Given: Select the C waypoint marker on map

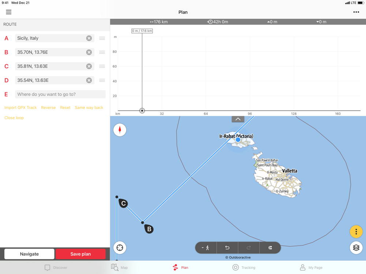Looking at the screenshot, I should (123, 203).
